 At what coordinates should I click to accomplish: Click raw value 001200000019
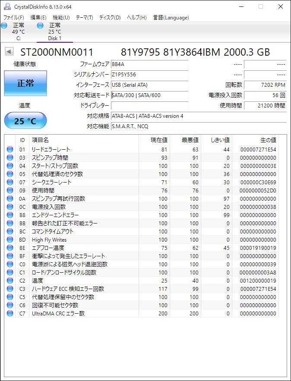(x=258, y=280)
